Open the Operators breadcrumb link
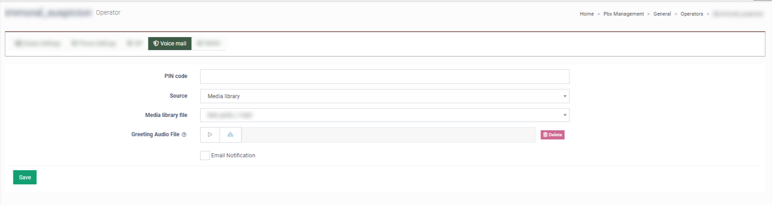This screenshot has height=205, width=772. pos(692,14)
